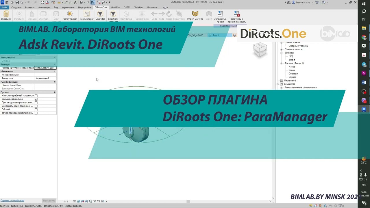
Task: Toggle 'Сохранять ориентацию анн...' checkbox
Action: (36, 106)
